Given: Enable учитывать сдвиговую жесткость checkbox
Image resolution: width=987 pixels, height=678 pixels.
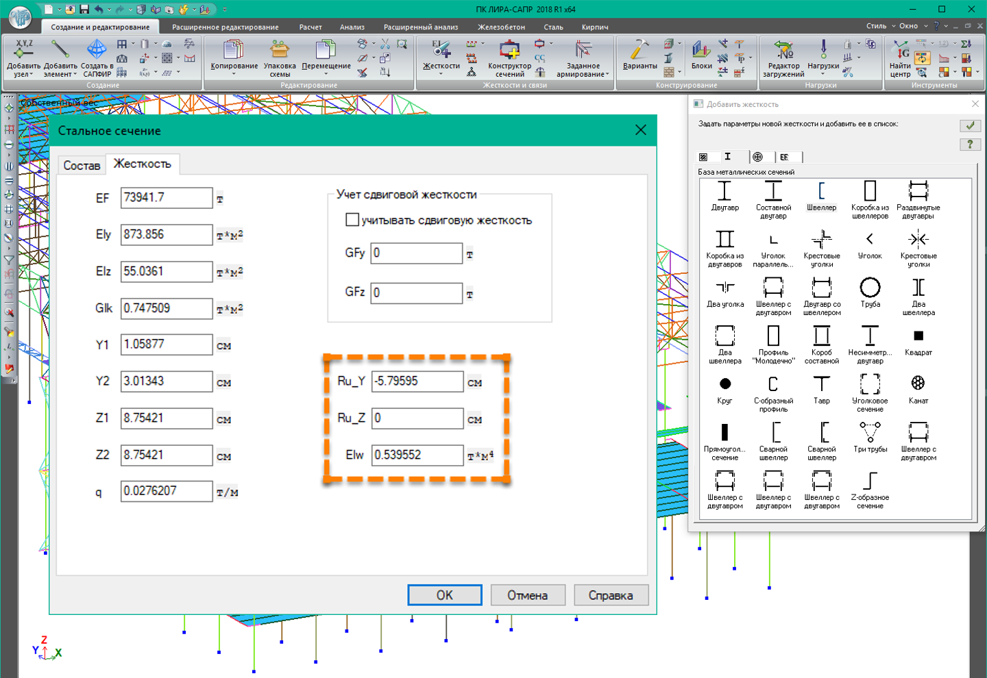Looking at the screenshot, I should [x=352, y=220].
